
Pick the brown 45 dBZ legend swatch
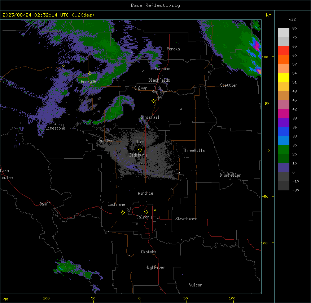pyautogui.click(x=284, y=95)
